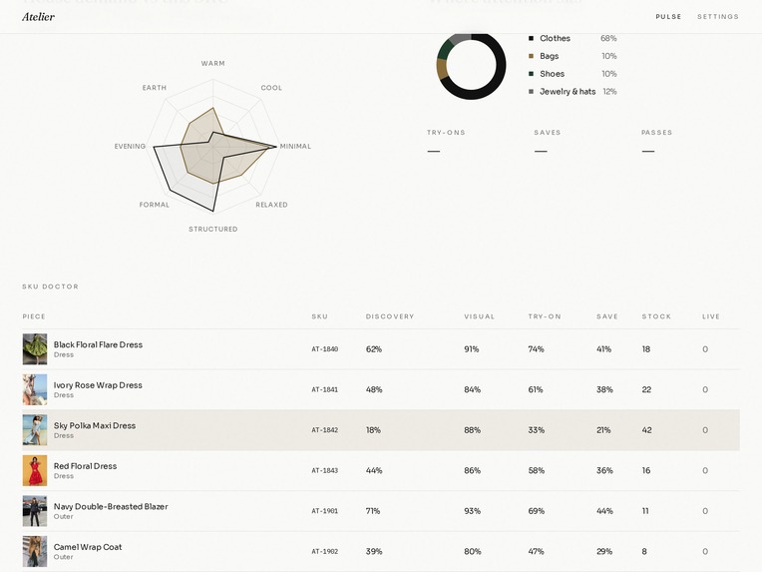Click SKU code AT-1843
Screen dimensions: 762x572
(x=324, y=470)
